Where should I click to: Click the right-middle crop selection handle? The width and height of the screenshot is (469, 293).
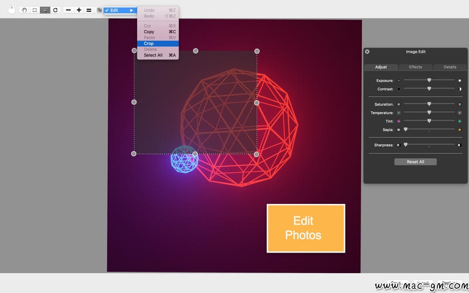(x=257, y=103)
